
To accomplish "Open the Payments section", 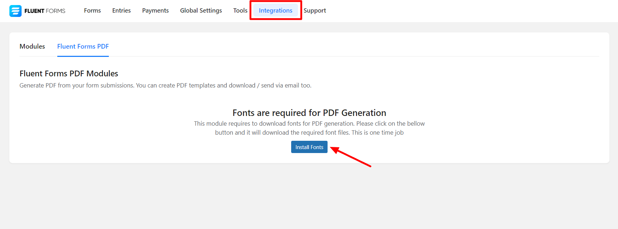I will (x=155, y=10).
